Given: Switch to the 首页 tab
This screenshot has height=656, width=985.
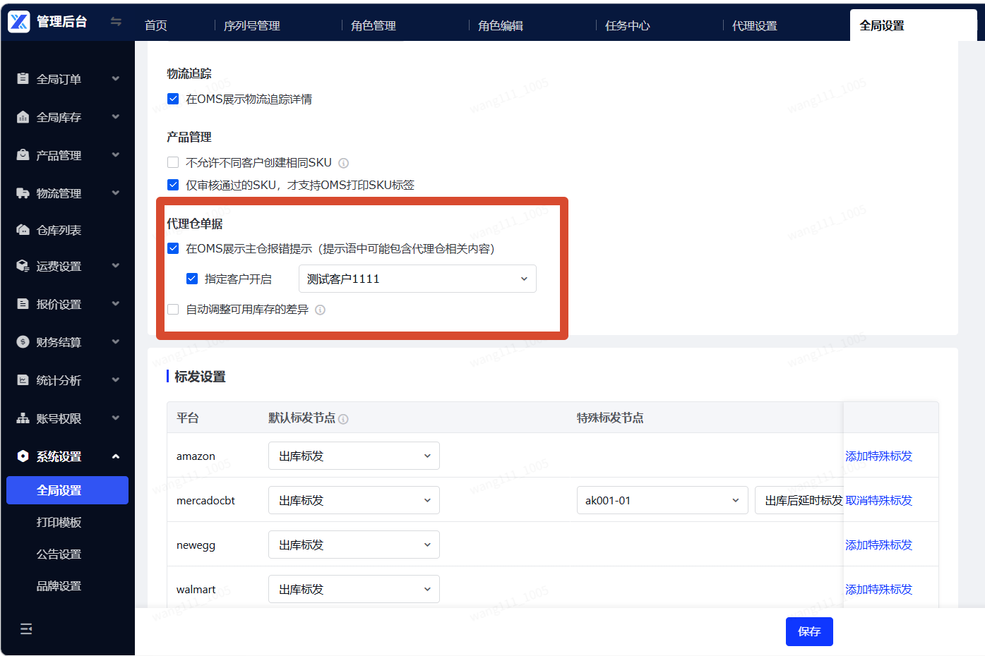Looking at the screenshot, I should 156,25.
